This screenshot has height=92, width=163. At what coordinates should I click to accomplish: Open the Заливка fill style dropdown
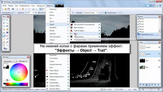coord(91,13)
